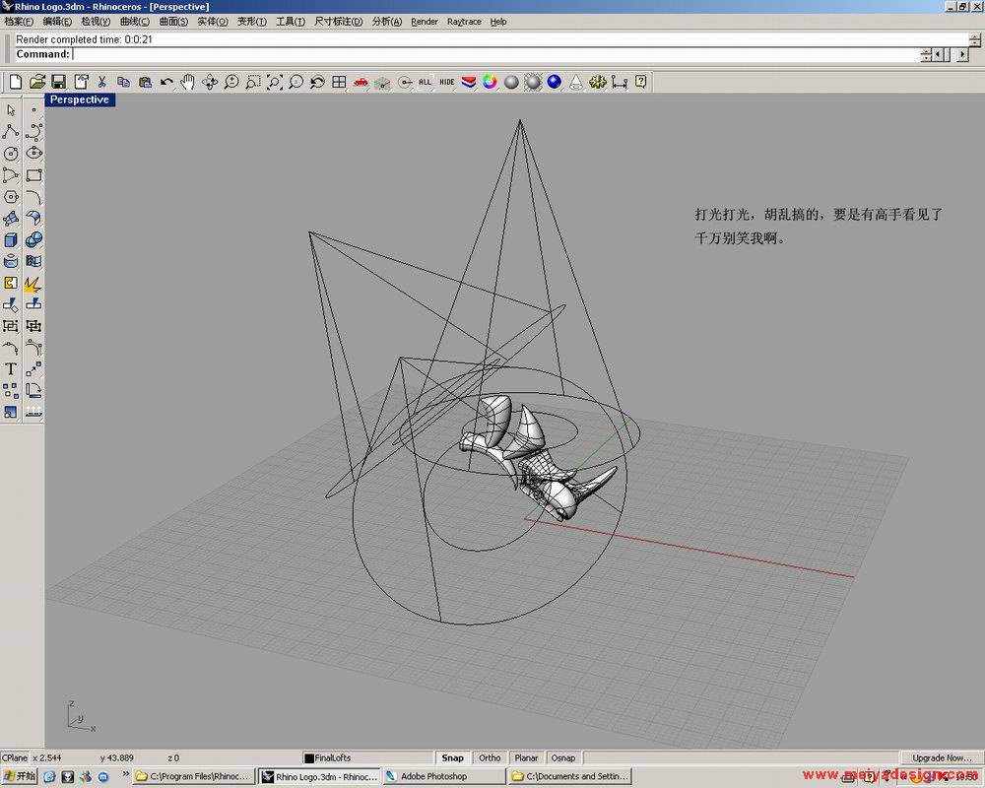985x788 pixels.
Task: Open a file with the folder icon
Action: [37, 82]
